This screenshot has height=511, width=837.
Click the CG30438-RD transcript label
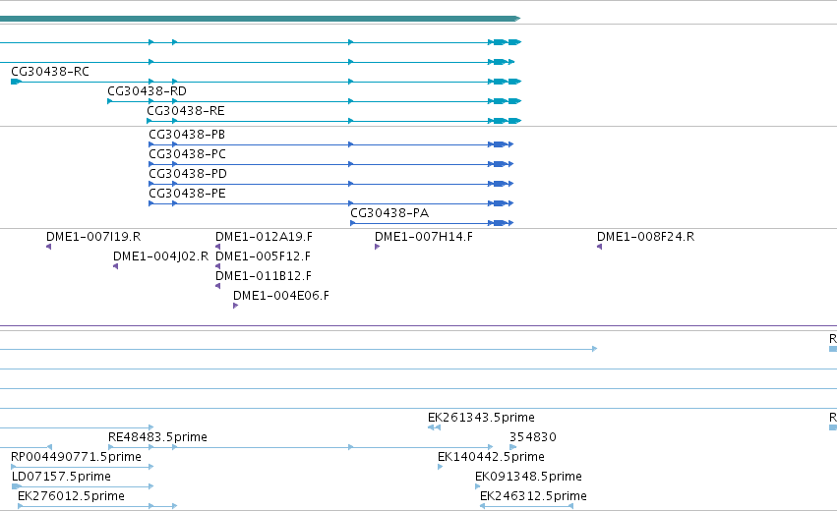148,91
